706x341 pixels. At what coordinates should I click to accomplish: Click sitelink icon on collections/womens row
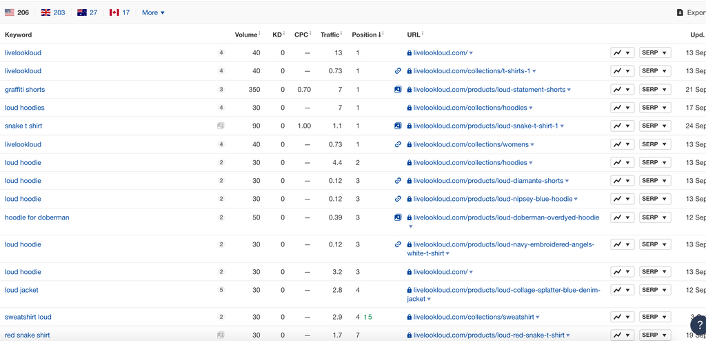pyautogui.click(x=398, y=144)
